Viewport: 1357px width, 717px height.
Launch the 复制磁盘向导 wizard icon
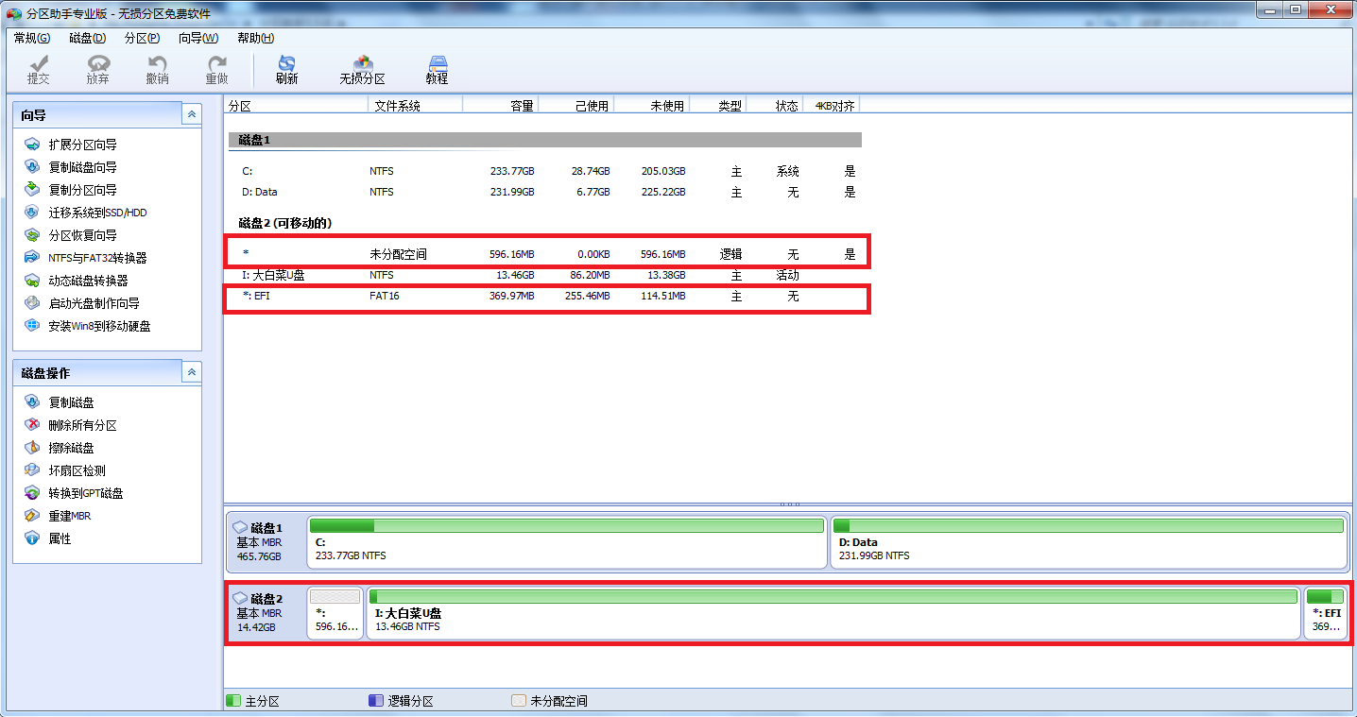tap(32, 167)
